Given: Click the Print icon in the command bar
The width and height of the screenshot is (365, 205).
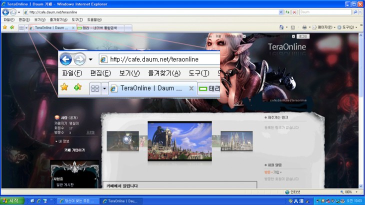Looking at the screenshot, I should click(x=304, y=27).
